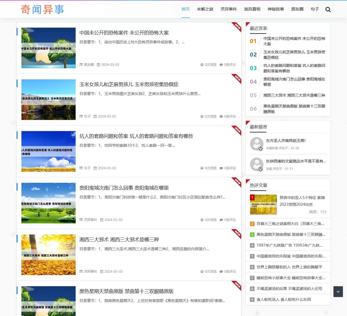This screenshot has width=347, height=316.
Task: Click the scroll-down arrow button
Action: 338,292
